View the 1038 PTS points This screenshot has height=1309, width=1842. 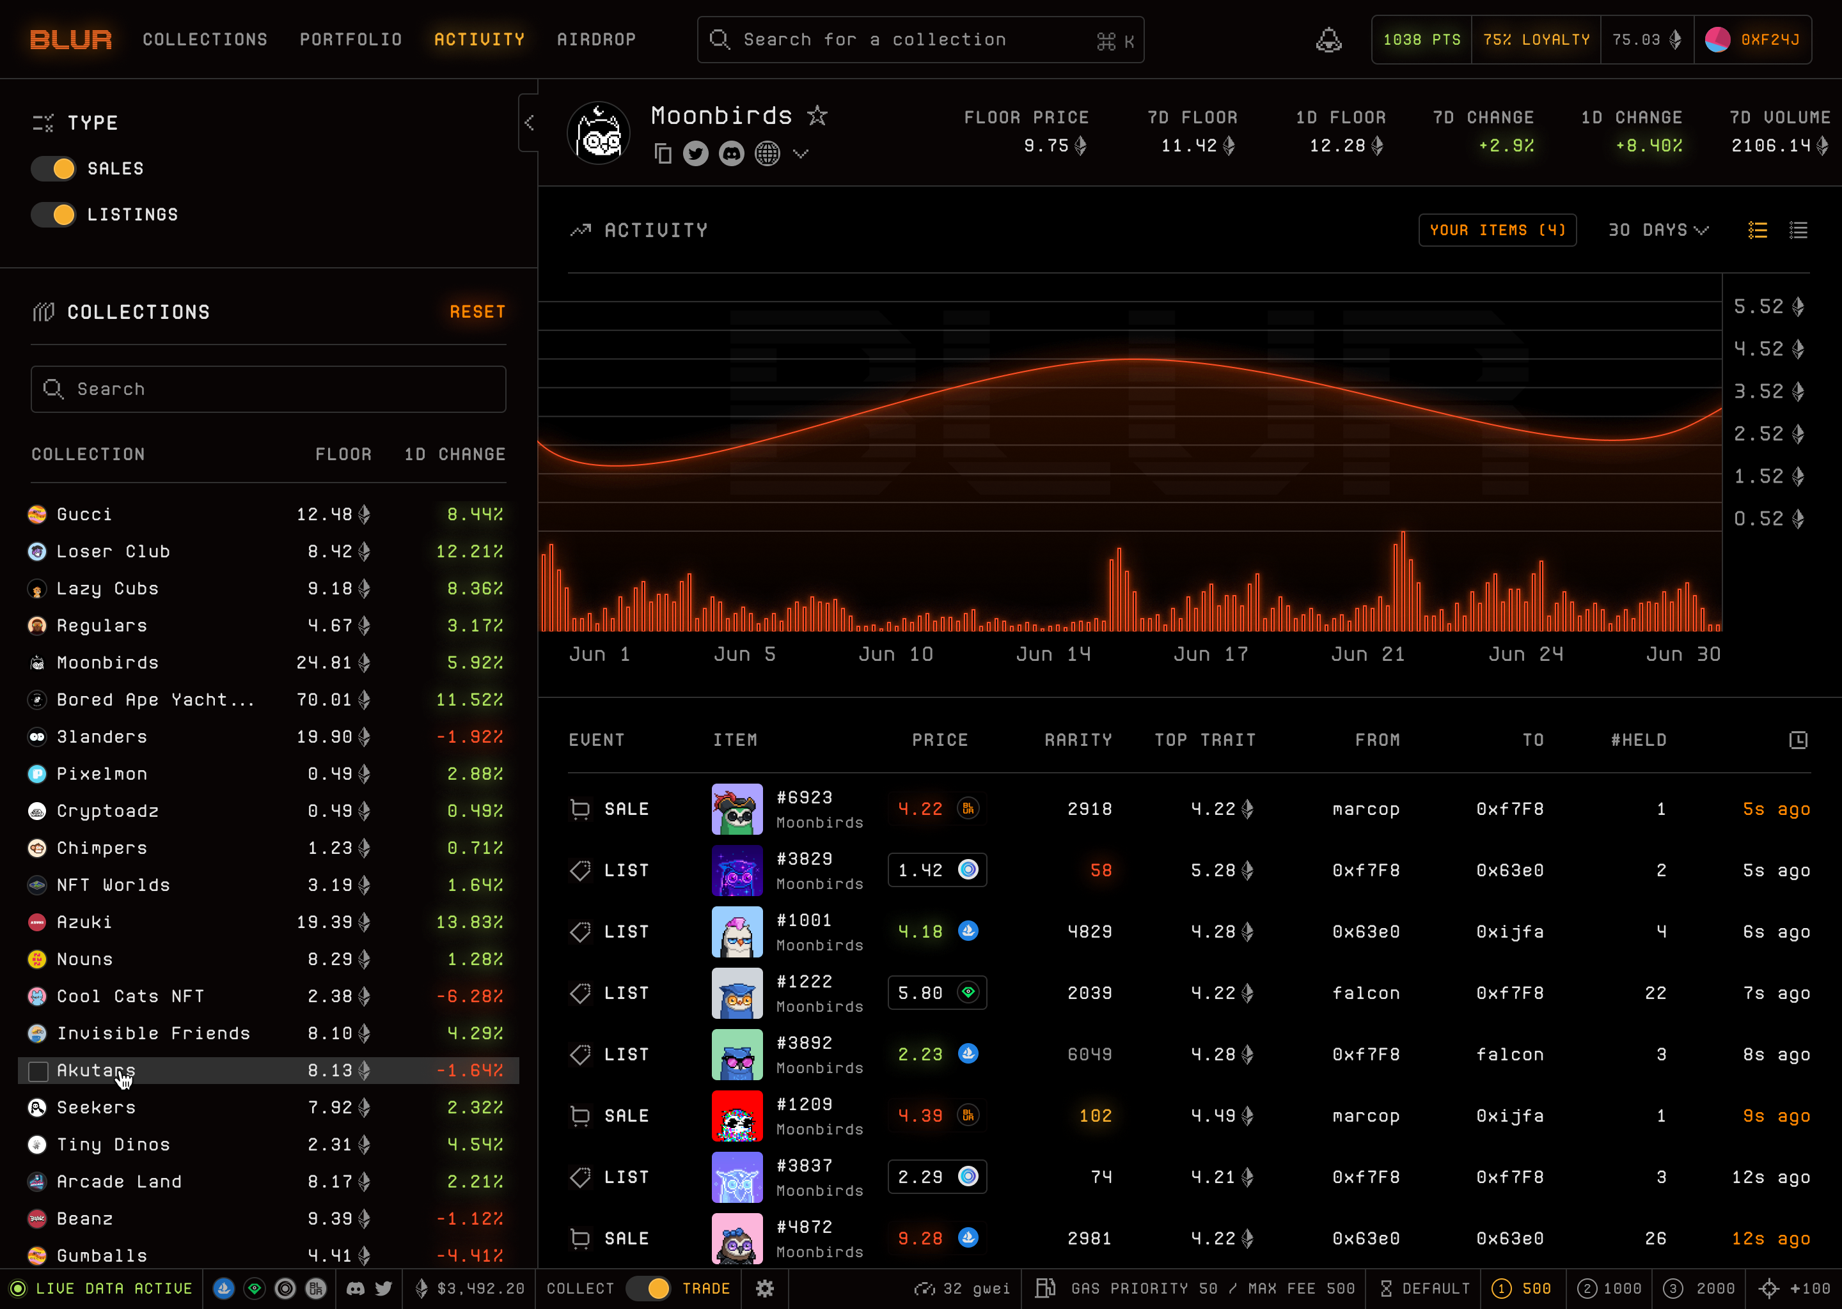pyautogui.click(x=1422, y=40)
